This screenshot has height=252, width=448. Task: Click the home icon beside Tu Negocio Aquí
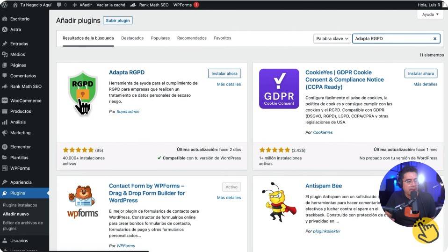pyautogui.click(x=15, y=5)
